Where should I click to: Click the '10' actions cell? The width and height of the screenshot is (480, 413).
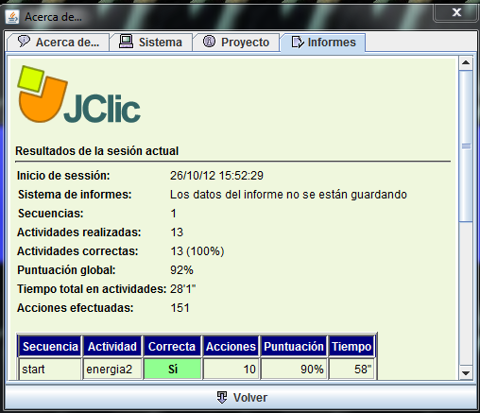coord(231,369)
